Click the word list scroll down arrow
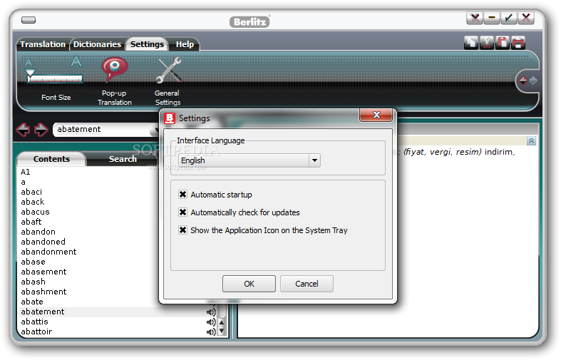This screenshot has height=360, width=561. pyautogui.click(x=222, y=331)
